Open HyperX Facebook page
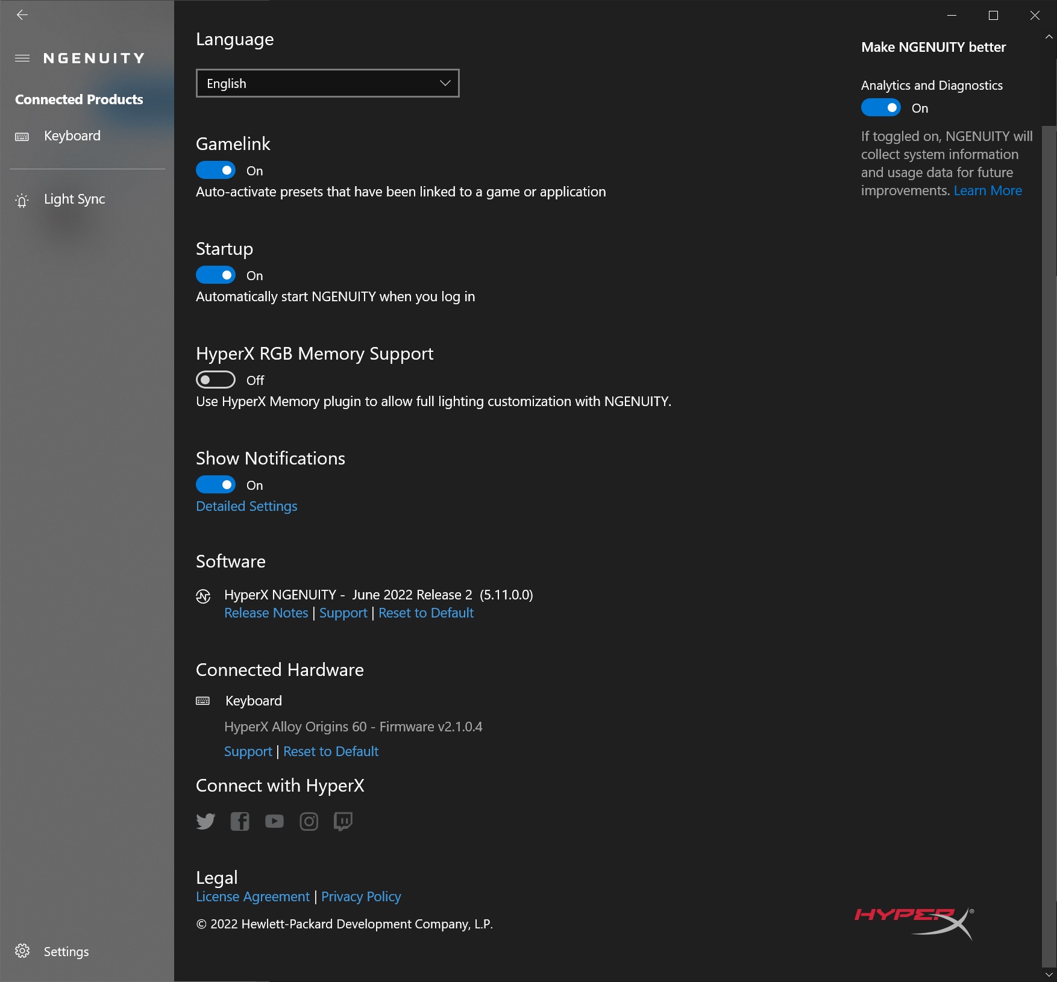1057x982 pixels. coord(240,821)
